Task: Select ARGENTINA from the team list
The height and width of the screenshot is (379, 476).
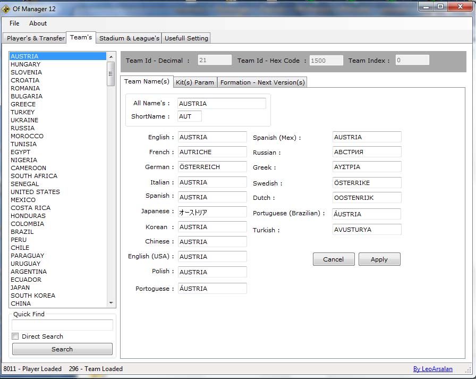Action: [29, 272]
